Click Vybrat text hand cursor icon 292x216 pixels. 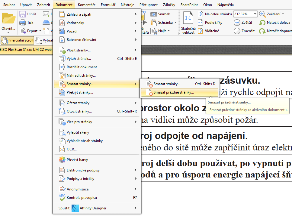(x=38, y=40)
